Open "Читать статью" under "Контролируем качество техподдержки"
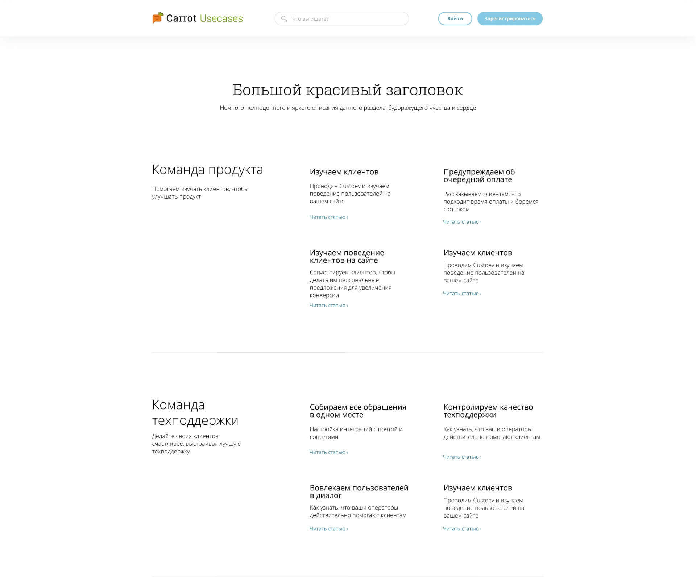 (x=462, y=457)
